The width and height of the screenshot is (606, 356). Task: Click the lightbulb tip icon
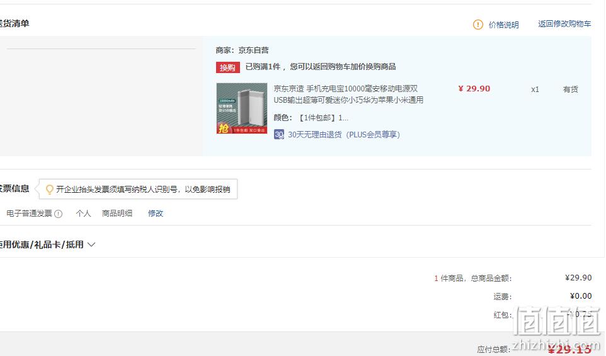tap(50, 190)
